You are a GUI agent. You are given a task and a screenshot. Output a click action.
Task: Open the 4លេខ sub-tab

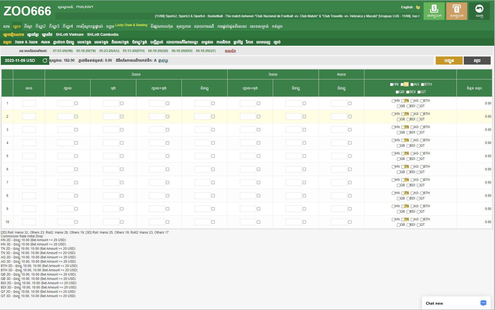pos(45,42)
